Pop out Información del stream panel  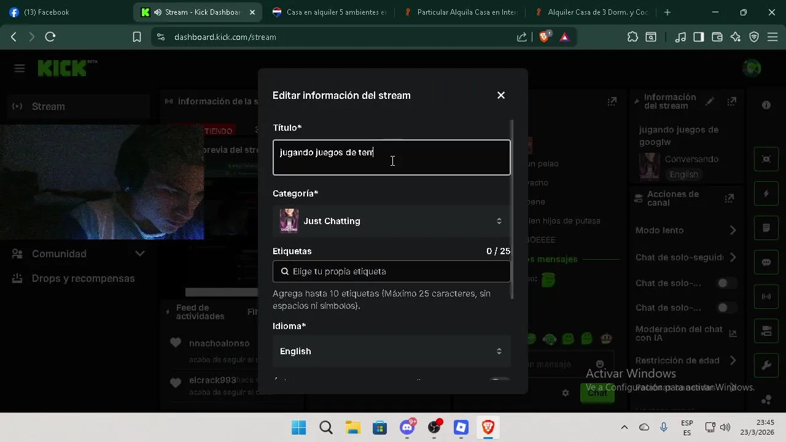click(x=732, y=101)
